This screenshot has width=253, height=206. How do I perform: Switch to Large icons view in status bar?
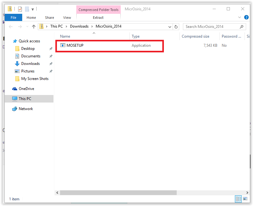pyautogui.click(x=245, y=199)
